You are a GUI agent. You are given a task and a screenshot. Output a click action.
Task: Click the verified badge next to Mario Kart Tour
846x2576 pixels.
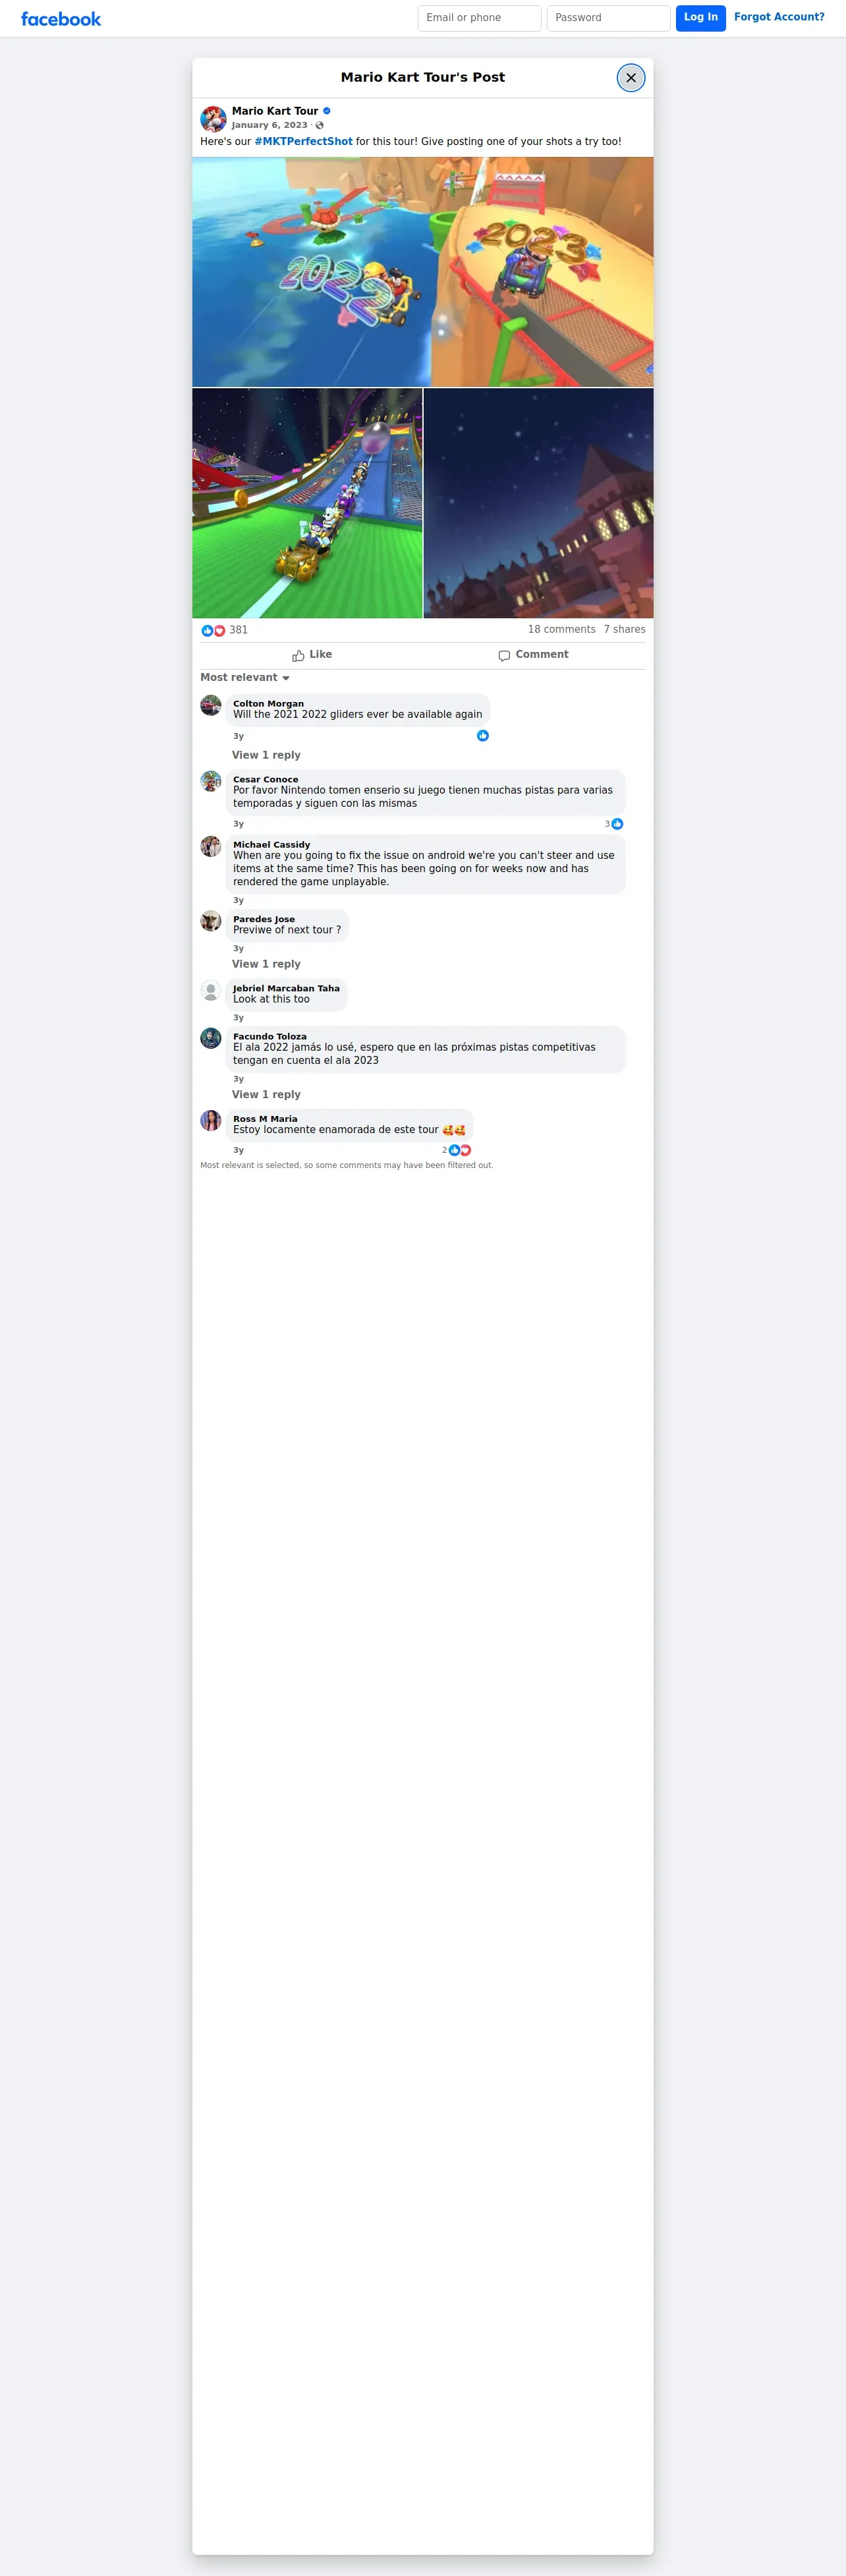coord(327,111)
